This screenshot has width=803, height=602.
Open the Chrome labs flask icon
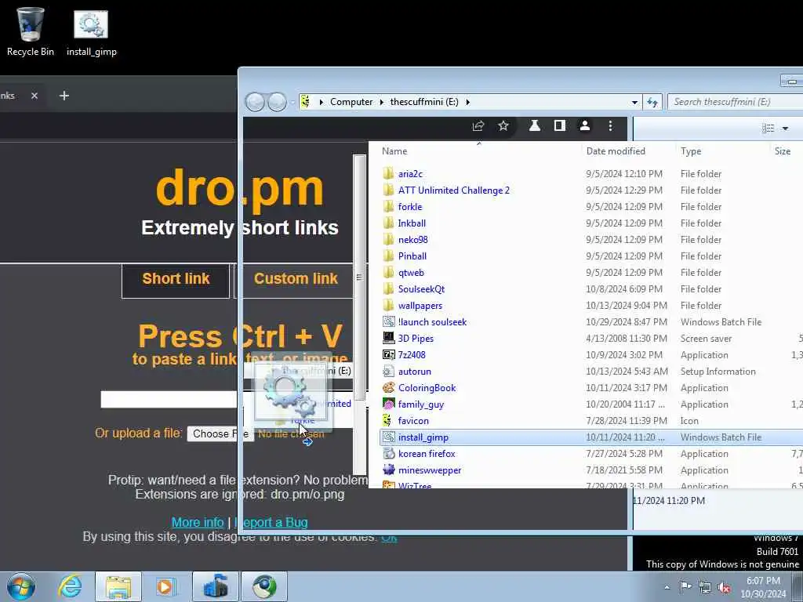click(535, 126)
